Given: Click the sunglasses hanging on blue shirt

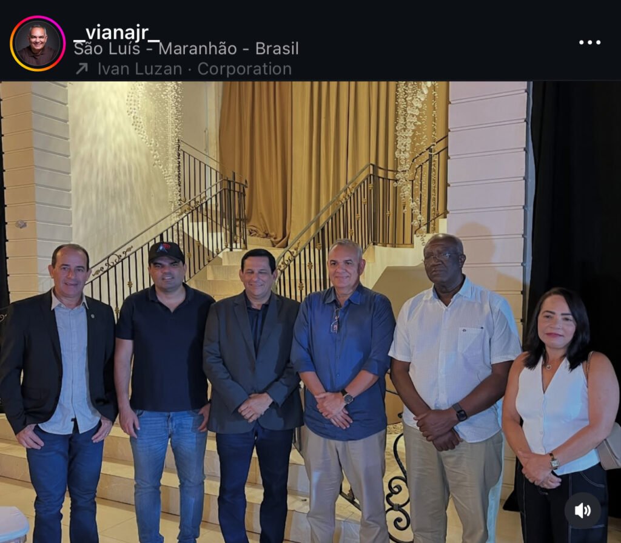Looking at the screenshot, I should tap(336, 320).
